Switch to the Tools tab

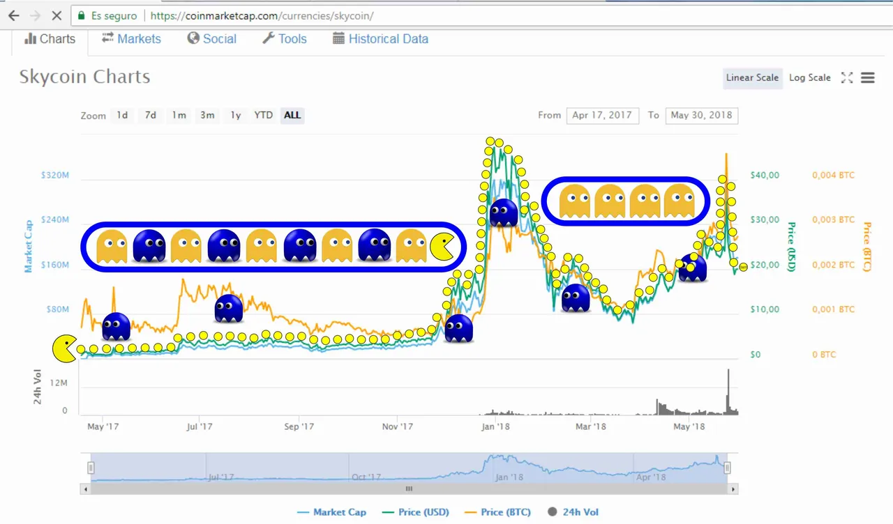pos(285,39)
